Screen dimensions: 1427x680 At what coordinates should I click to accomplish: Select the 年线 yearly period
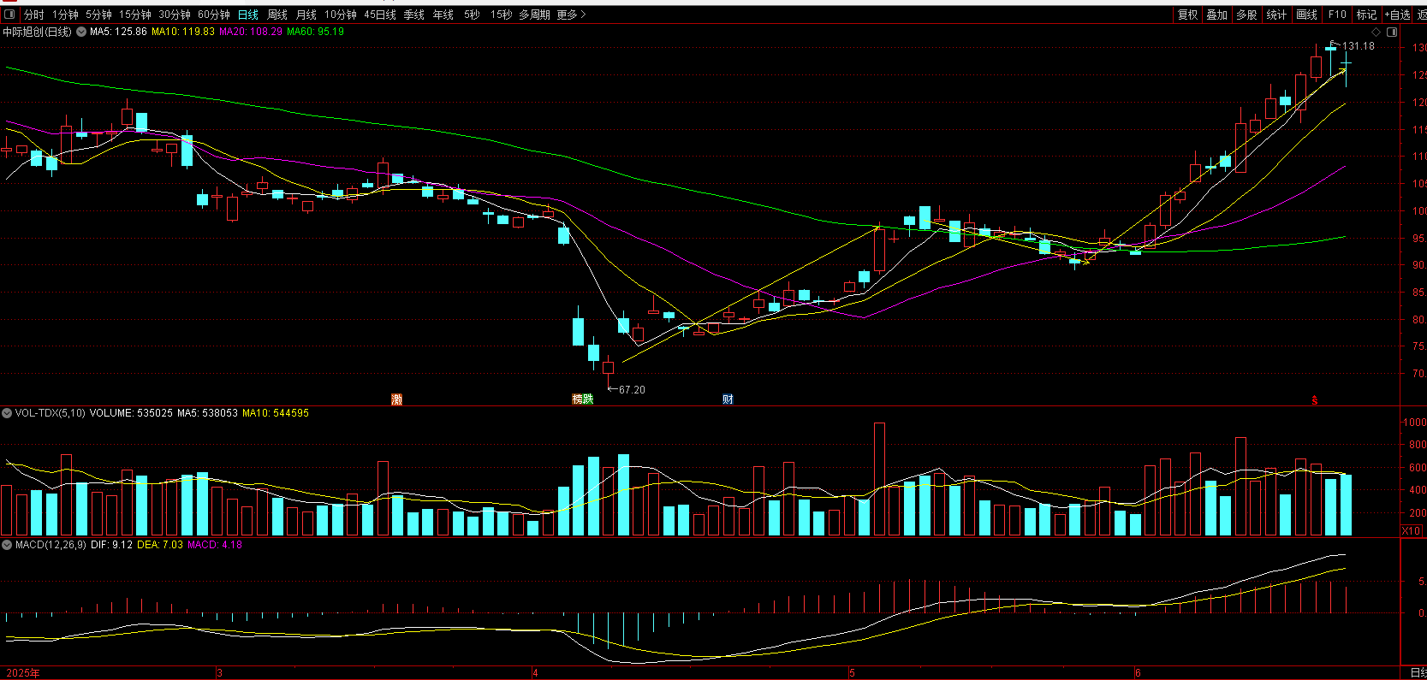[x=443, y=15]
